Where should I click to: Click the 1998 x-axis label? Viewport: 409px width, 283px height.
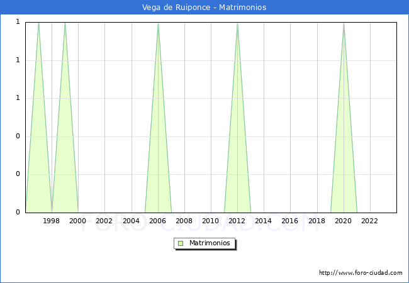tap(52, 221)
